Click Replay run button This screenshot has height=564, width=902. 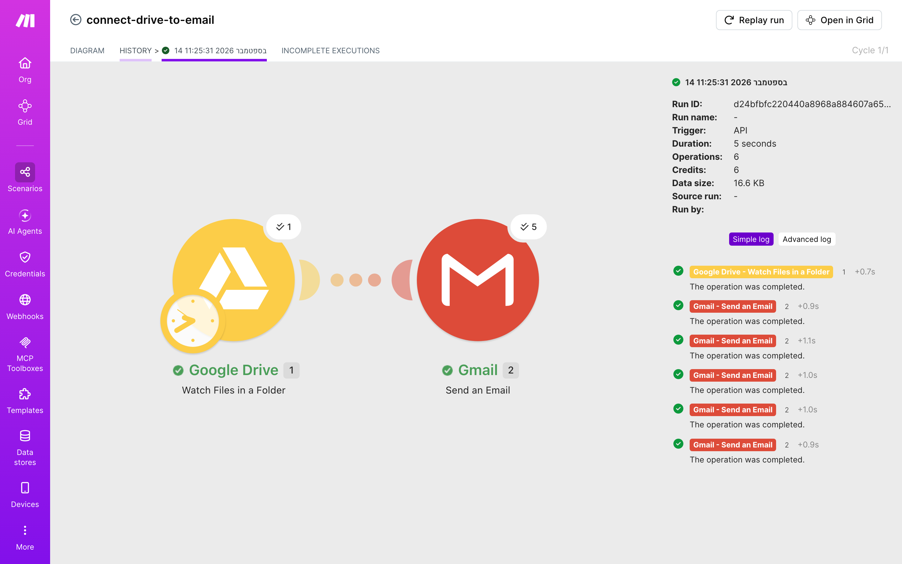coord(754,20)
